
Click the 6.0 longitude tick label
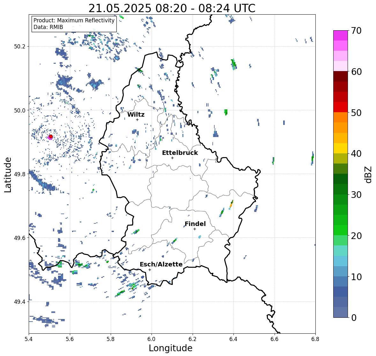[x=151, y=339]
